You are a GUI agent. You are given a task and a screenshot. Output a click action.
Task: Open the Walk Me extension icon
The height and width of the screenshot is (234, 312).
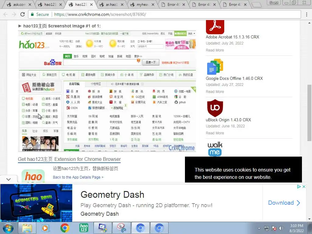click(x=215, y=149)
